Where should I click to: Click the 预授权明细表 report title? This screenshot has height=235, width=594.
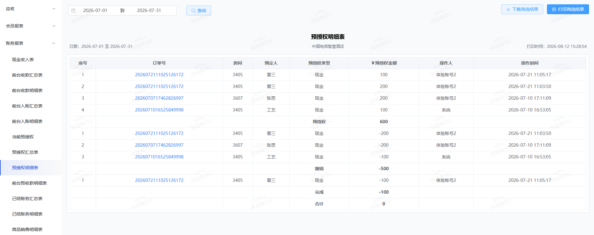tap(328, 37)
